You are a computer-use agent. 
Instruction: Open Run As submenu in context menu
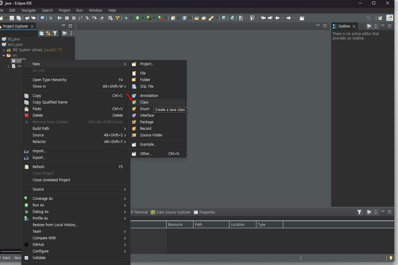[x=76, y=205]
